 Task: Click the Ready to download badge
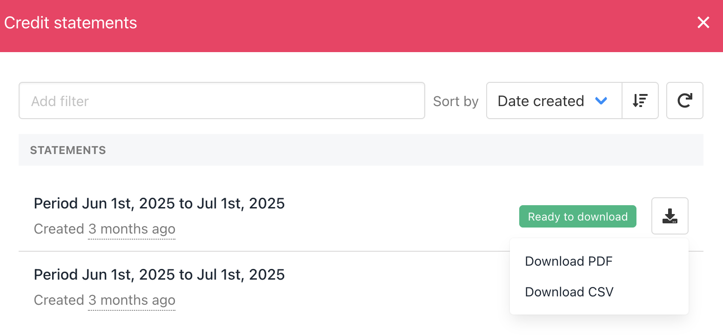coord(577,217)
